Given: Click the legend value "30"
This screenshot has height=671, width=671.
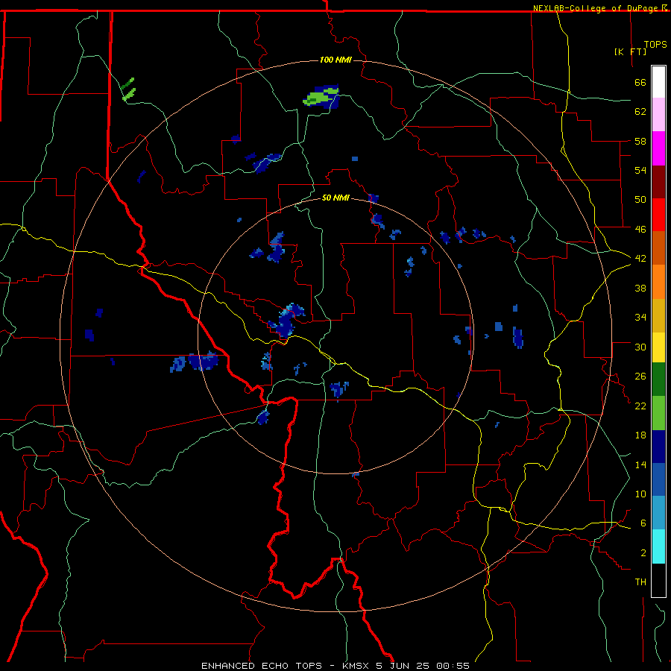Looking at the screenshot, I should pyautogui.click(x=640, y=347).
